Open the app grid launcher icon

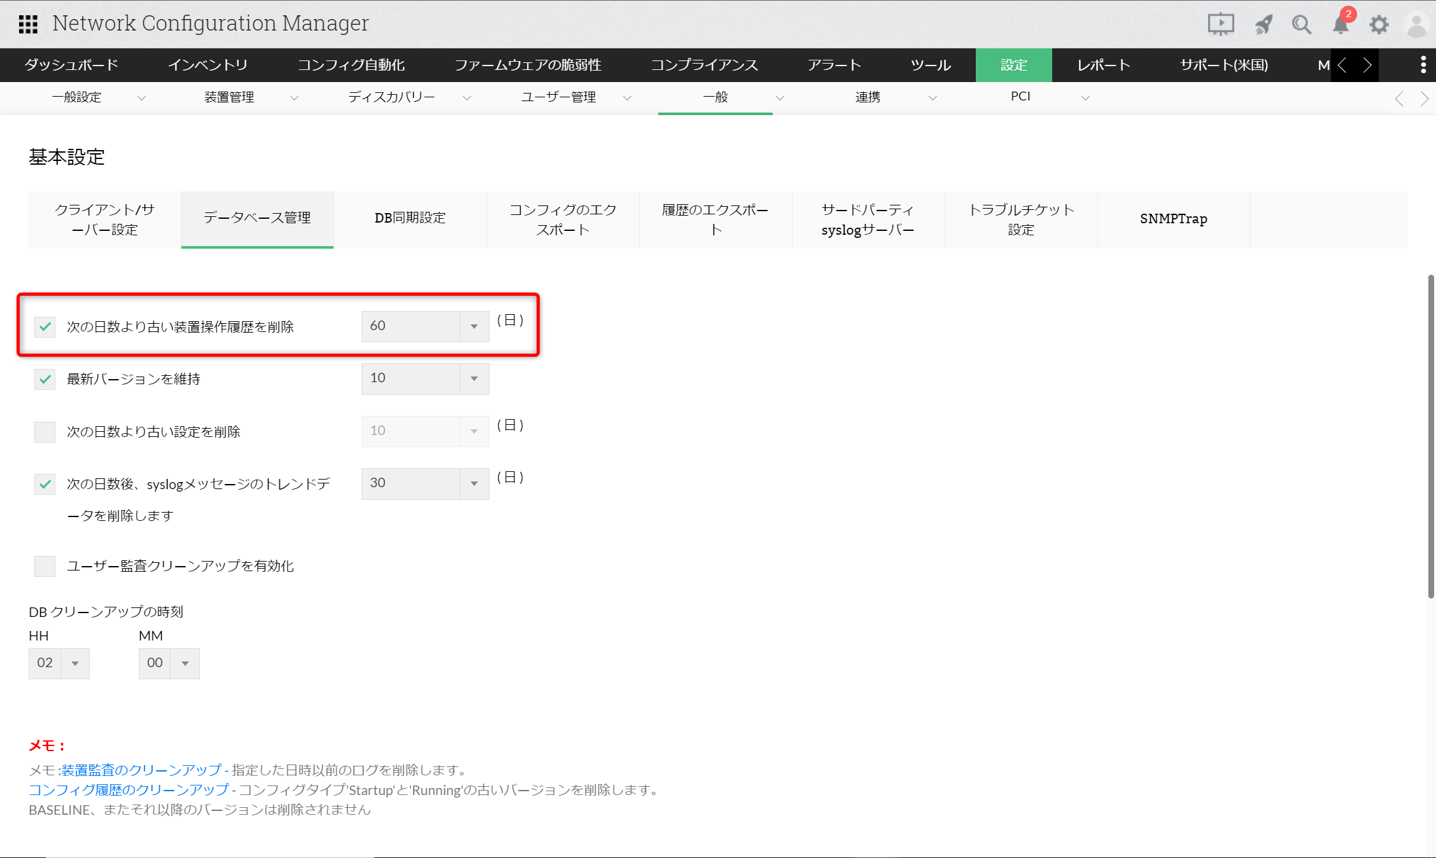(28, 24)
